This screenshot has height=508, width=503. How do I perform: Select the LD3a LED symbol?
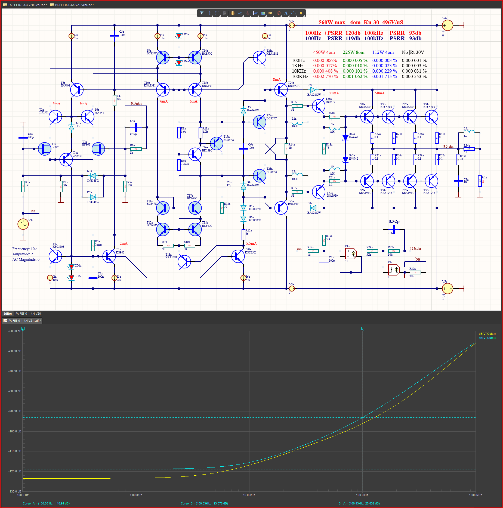pos(179,36)
